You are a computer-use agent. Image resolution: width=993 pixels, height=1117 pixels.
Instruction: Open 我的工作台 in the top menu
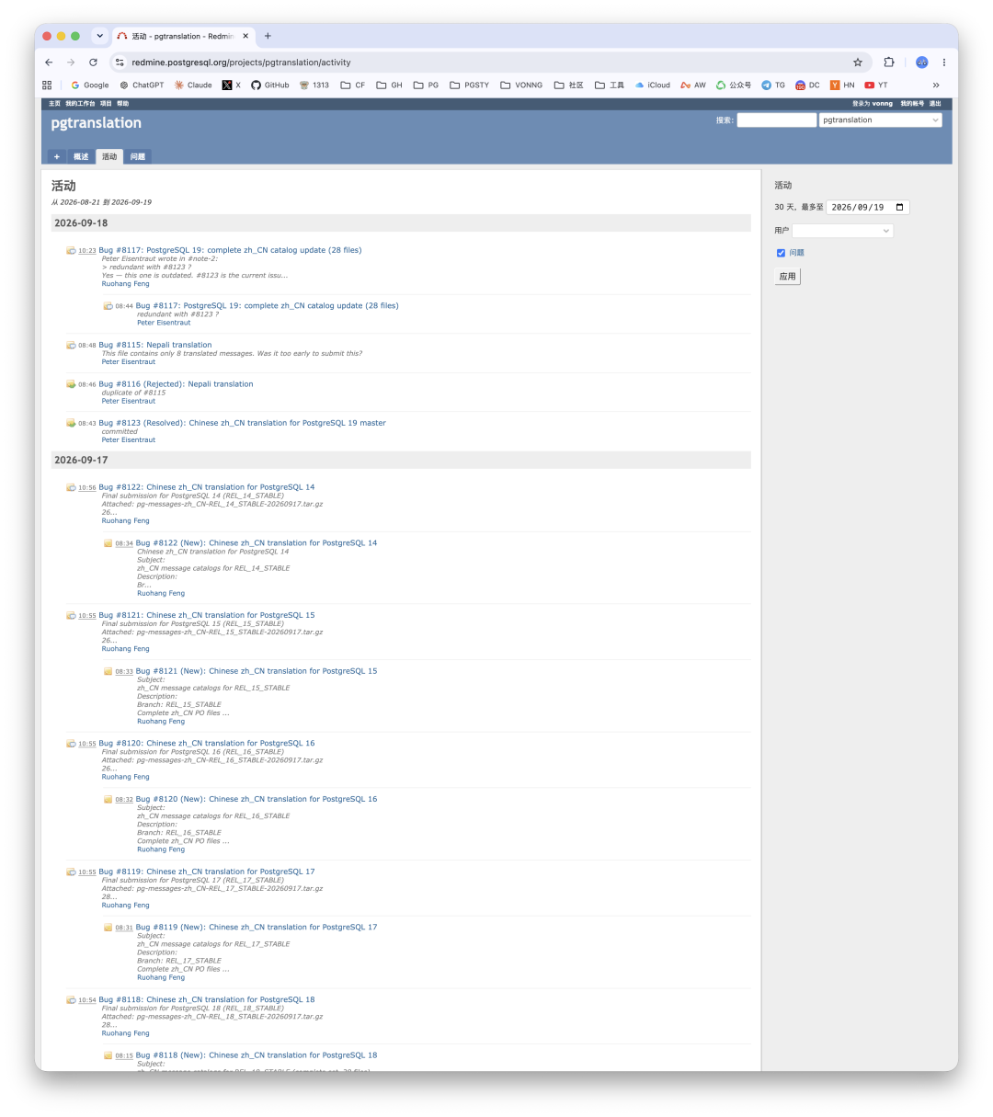point(80,104)
